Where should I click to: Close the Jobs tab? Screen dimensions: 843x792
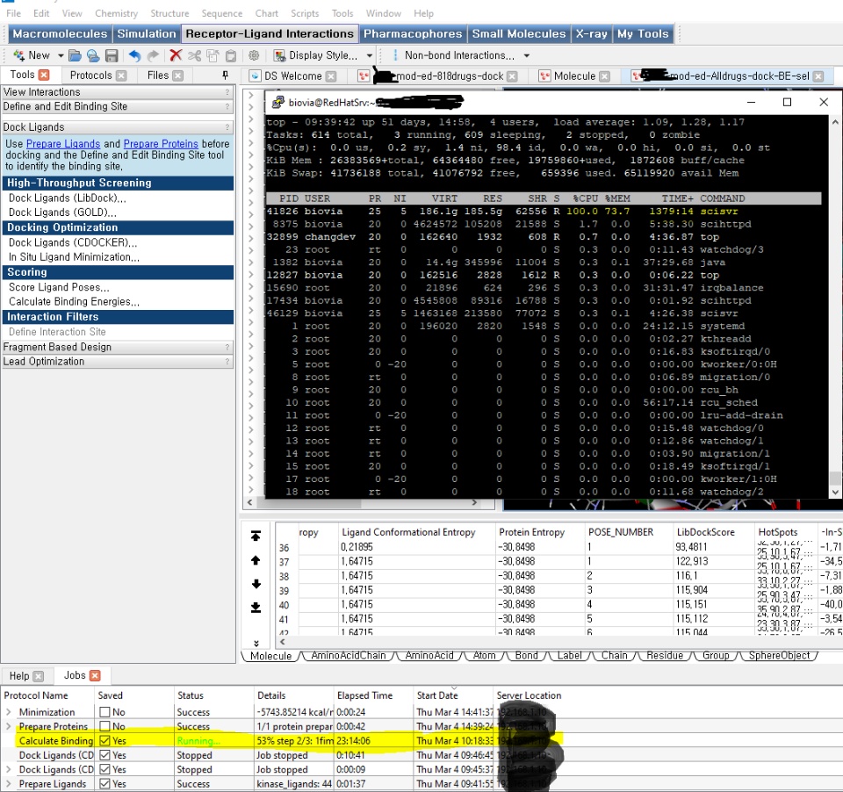(x=95, y=675)
